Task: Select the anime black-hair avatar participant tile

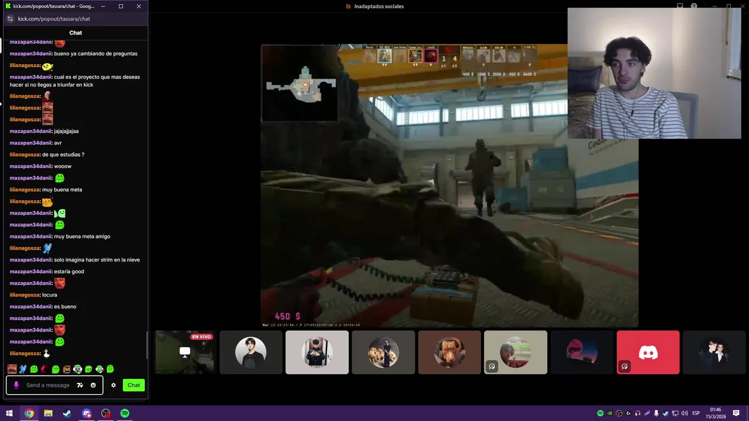Action: click(x=250, y=352)
